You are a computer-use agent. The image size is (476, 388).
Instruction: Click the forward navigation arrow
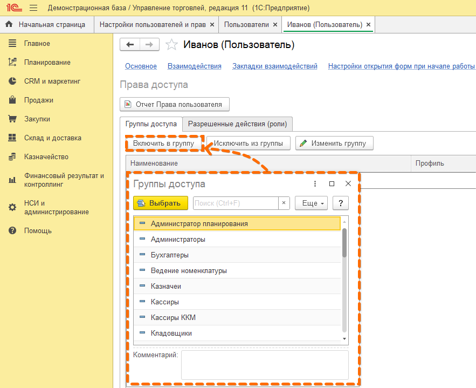coord(149,45)
